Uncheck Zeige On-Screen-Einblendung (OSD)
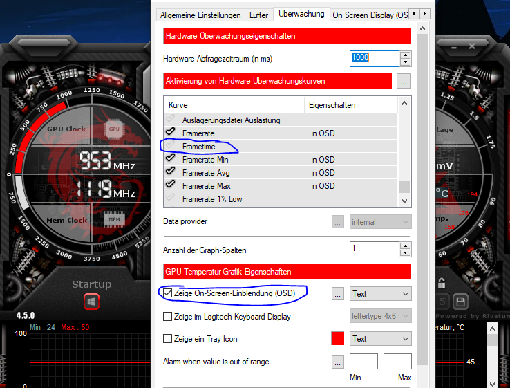The height and width of the screenshot is (388, 510). [167, 293]
